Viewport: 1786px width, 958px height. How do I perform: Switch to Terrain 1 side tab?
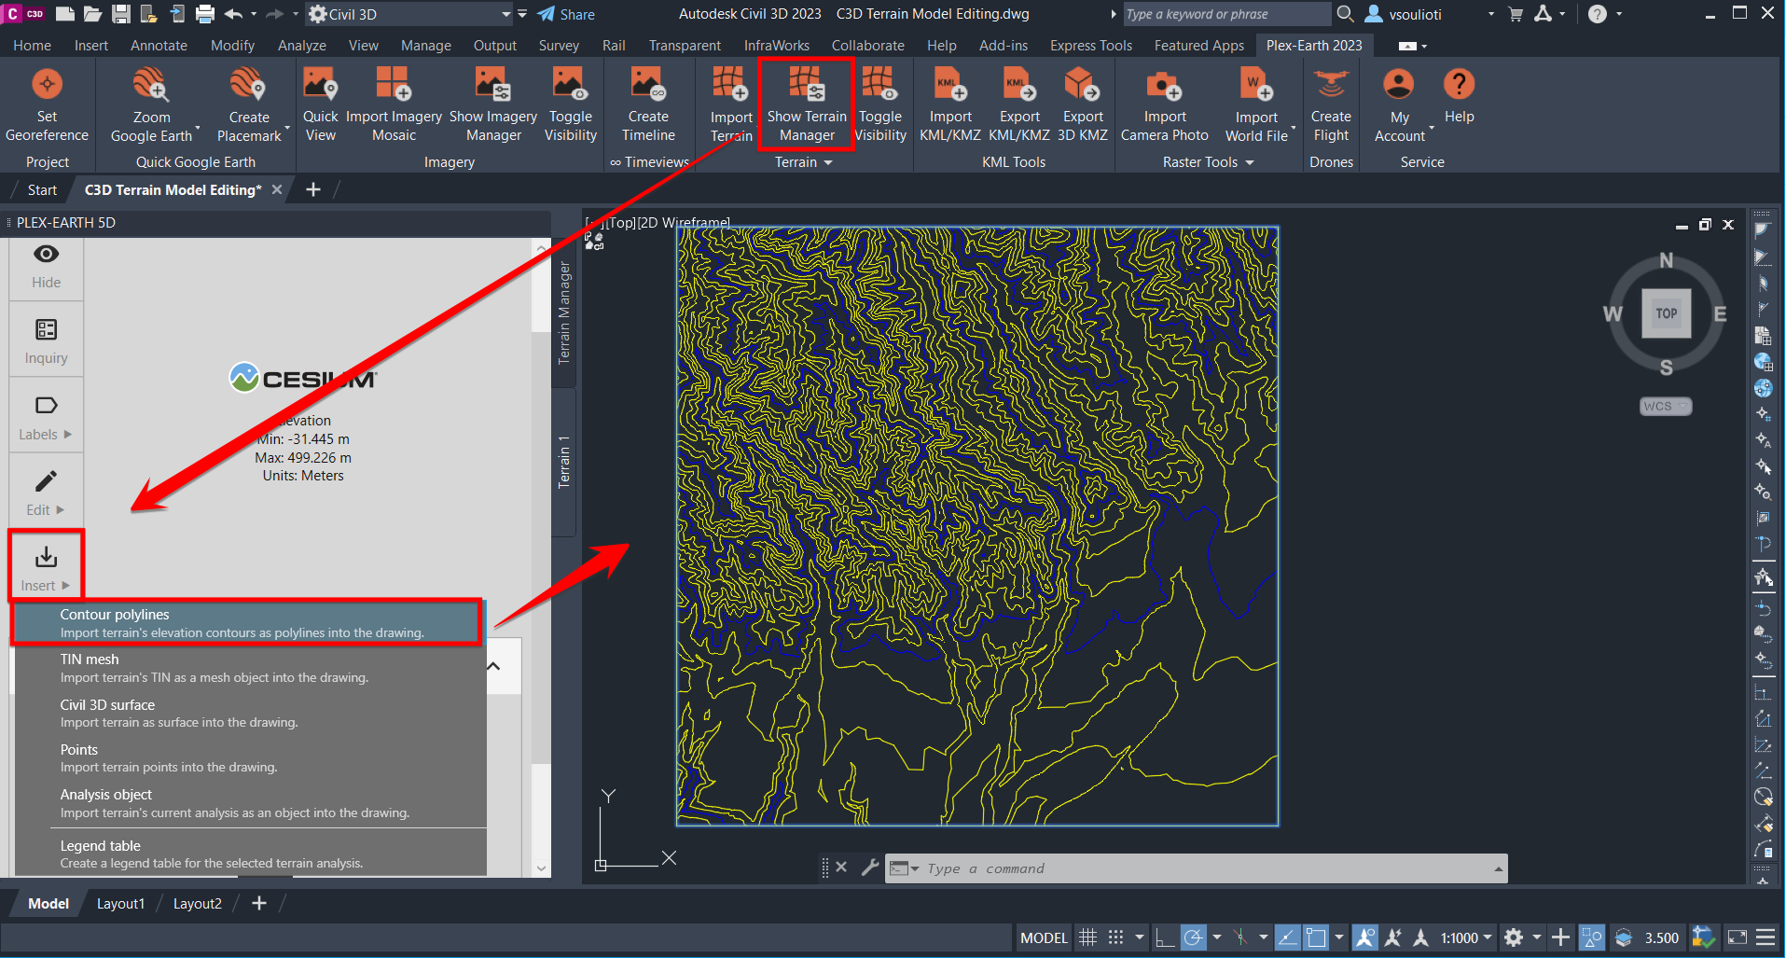563,462
